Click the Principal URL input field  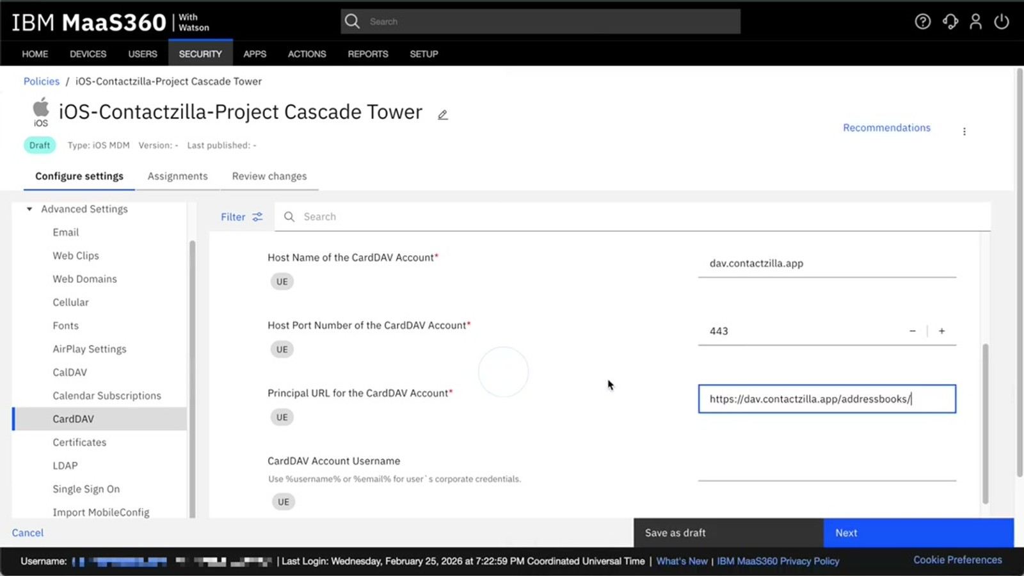point(827,399)
